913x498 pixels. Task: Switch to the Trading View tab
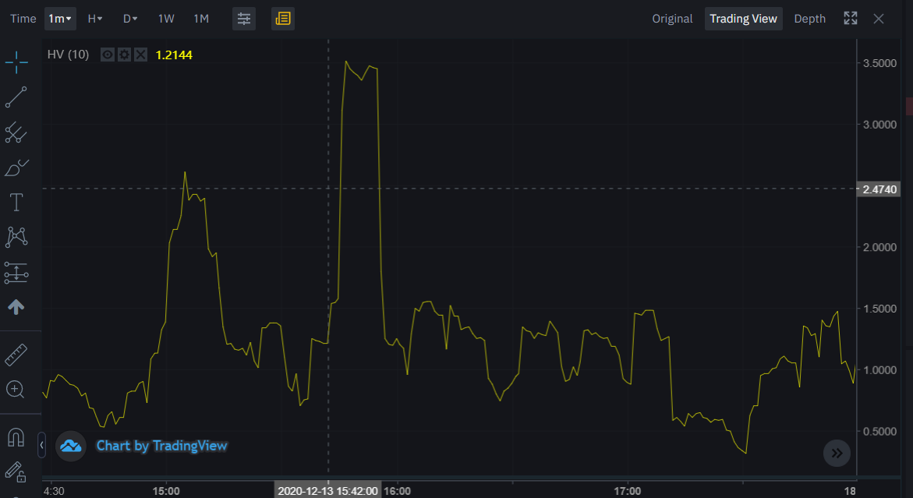coord(744,19)
